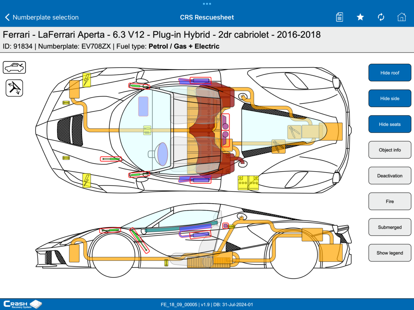
Task: Click the small yellow symbol under sill in side view
Action: tap(166, 262)
